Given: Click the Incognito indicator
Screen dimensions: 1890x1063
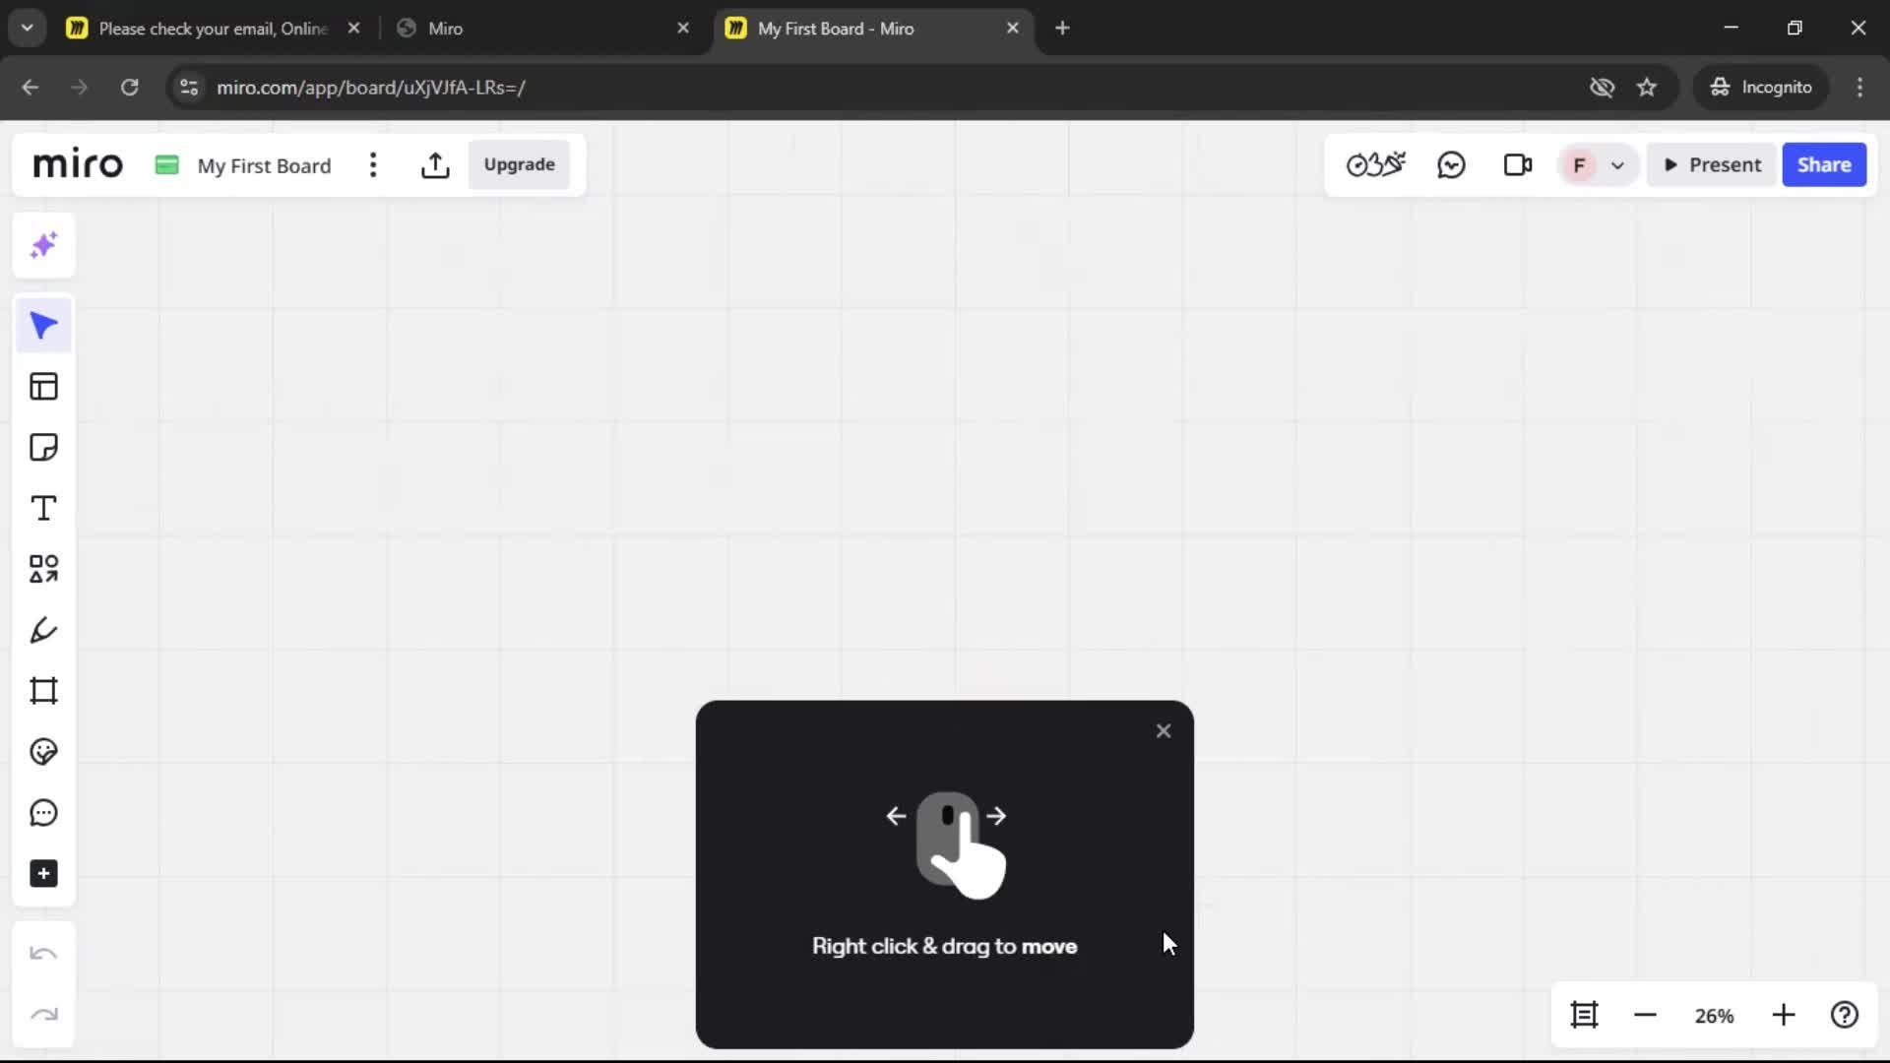Looking at the screenshot, I should coord(1761,88).
